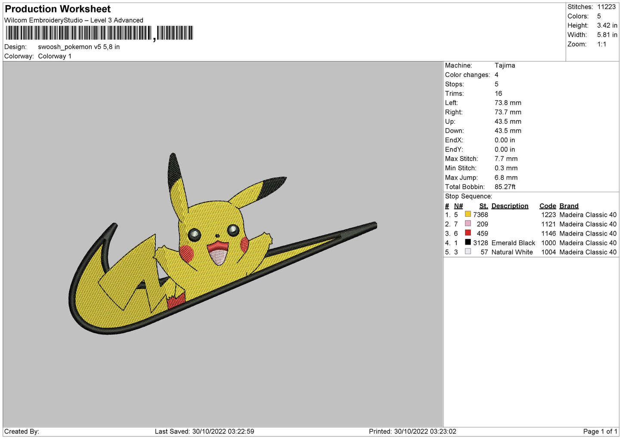Select the Colorway 1 value

pos(55,56)
